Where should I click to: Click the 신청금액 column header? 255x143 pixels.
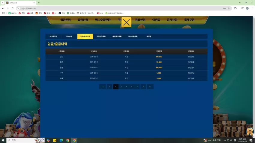click(159, 51)
